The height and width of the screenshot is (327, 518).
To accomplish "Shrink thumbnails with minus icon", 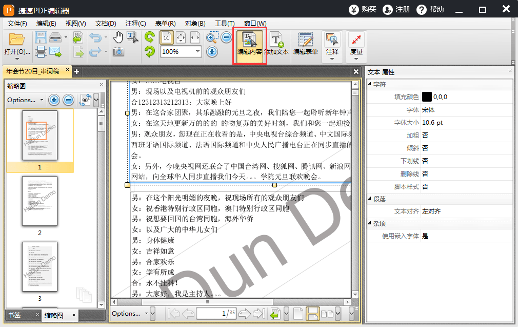I will click(68, 100).
